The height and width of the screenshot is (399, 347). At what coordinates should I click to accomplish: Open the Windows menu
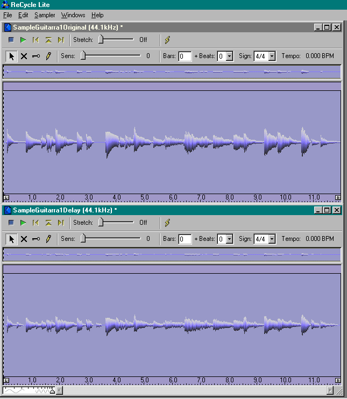click(x=73, y=15)
